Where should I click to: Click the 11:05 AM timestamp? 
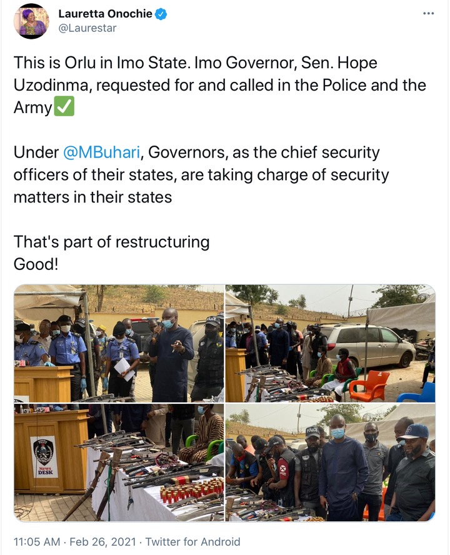pyautogui.click(x=37, y=542)
